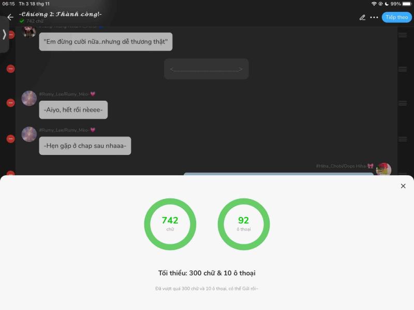
Task: Tap the 742 chữ progress ring
Action: (x=170, y=224)
